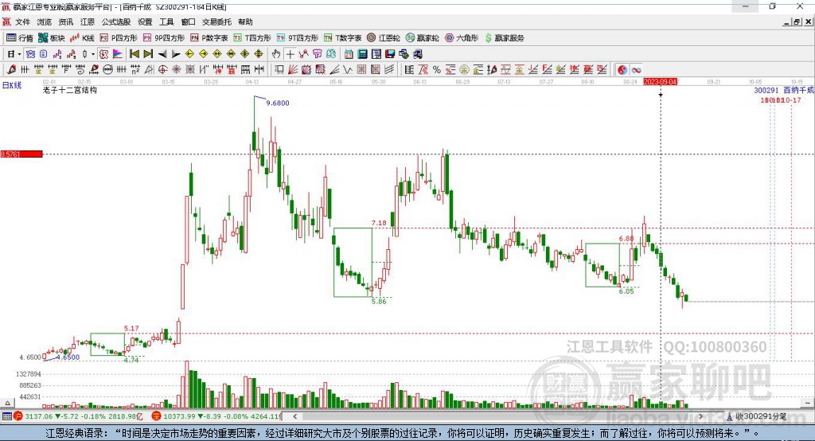The image size is (815, 441).
Task: Open the 窗口 menu
Action: pyautogui.click(x=188, y=21)
